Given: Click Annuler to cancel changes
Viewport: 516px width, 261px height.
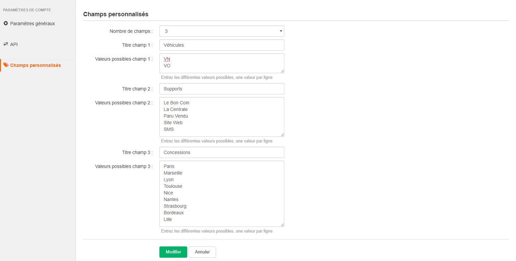Looking at the screenshot, I should [x=202, y=252].
